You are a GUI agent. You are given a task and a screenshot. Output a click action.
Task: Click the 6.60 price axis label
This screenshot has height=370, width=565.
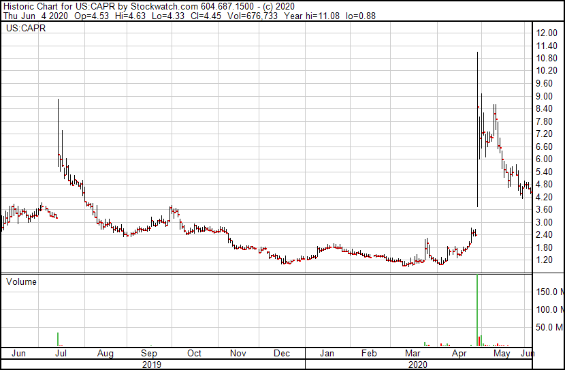(544, 147)
